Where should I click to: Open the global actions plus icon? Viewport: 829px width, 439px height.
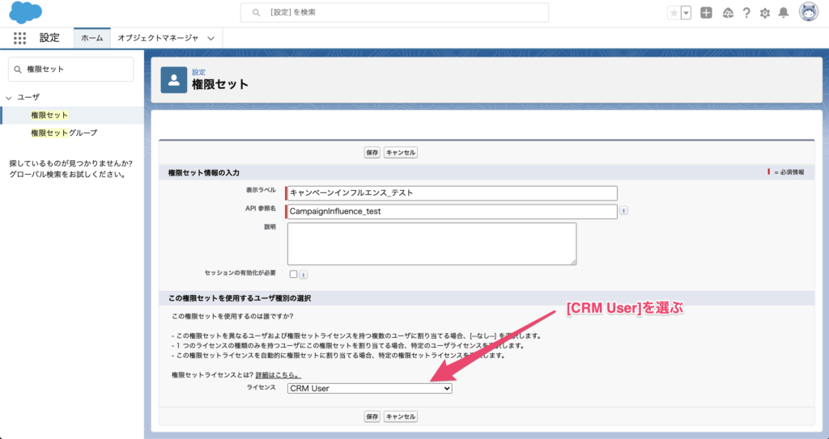click(x=706, y=13)
